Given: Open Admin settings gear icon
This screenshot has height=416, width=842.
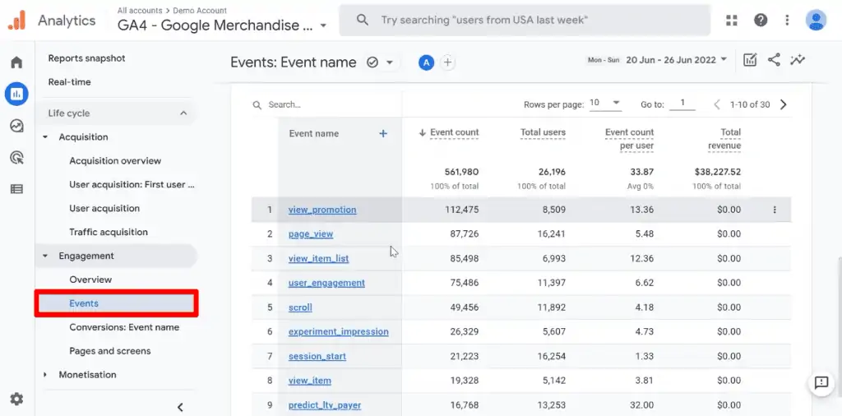Looking at the screenshot, I should click(16, 399).
